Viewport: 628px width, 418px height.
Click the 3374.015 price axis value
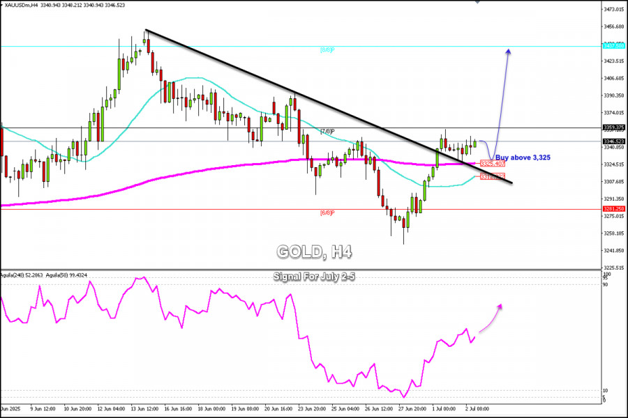(614, 112)
